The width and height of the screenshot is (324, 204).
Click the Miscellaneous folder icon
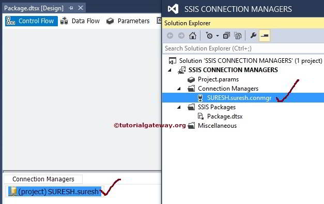(191, 126)
